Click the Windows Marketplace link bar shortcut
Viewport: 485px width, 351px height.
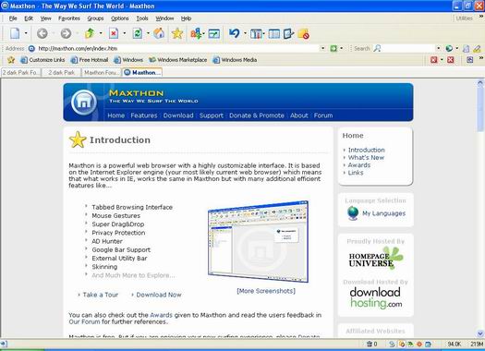[x=178, y=60]
